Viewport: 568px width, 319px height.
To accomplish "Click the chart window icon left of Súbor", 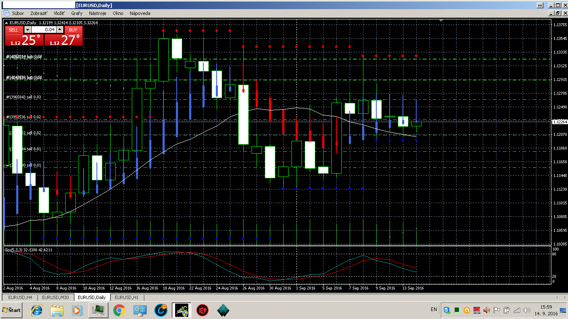I will pyautogui.click(x=6, y=13).
